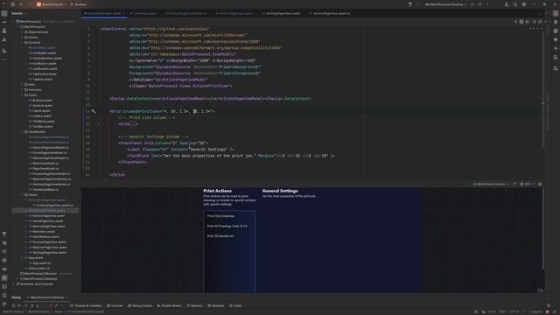Viewport: 560px width, 315px height.
Task: Open the Notifications tool window
Action: pos(556,13)
